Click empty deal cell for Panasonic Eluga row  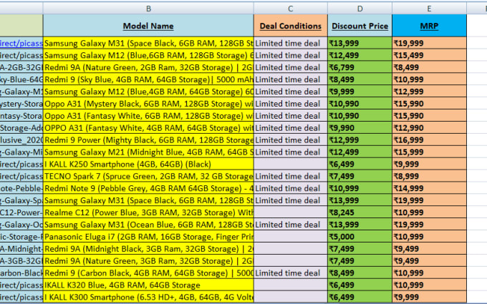(290, 237)
